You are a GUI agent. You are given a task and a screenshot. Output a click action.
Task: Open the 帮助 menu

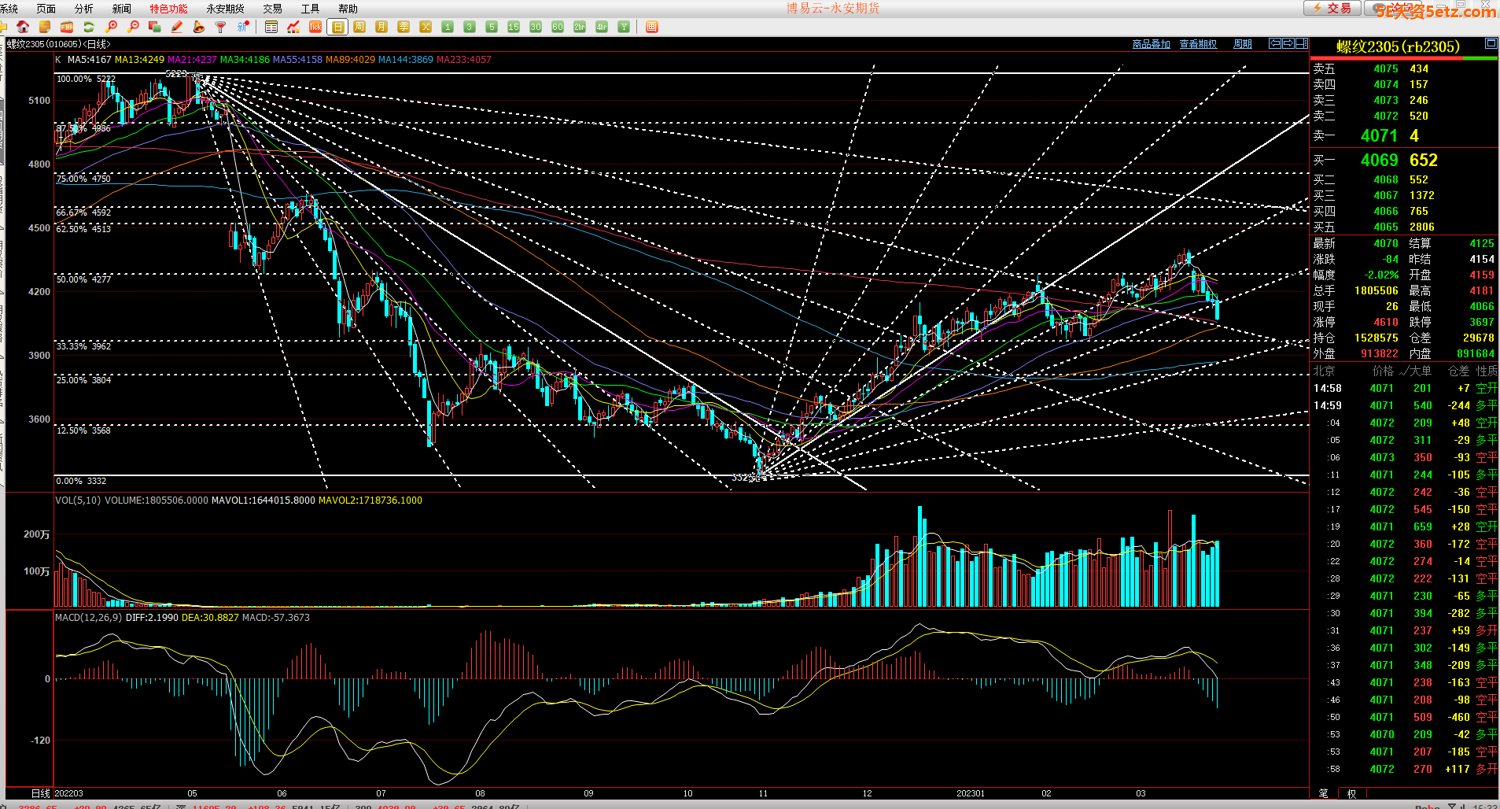click(348, 9)
